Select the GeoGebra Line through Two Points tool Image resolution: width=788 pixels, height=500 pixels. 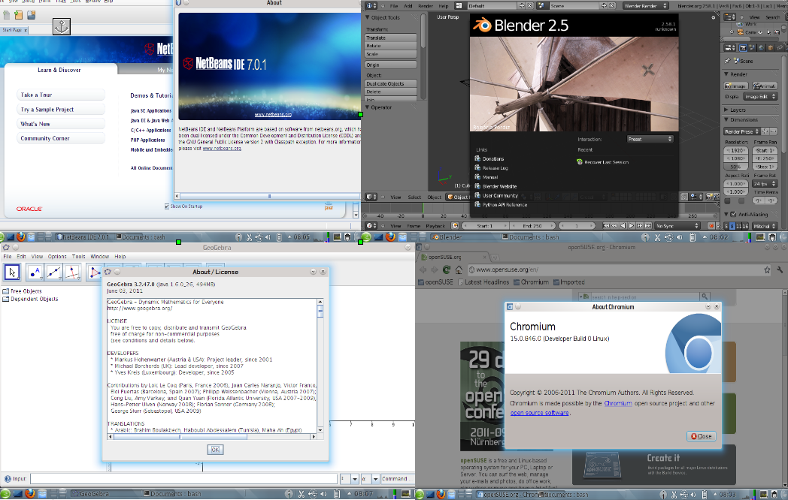pos(53,273)
